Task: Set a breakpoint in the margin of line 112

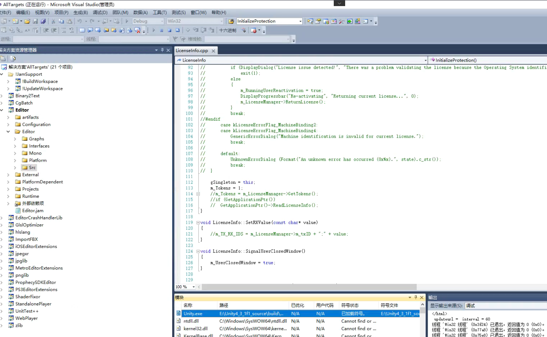Action: point(177,182)
